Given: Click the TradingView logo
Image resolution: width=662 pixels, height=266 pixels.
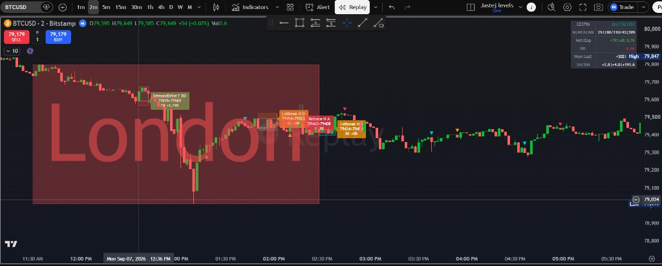Looking at the screenshot, I should point(12,243).
